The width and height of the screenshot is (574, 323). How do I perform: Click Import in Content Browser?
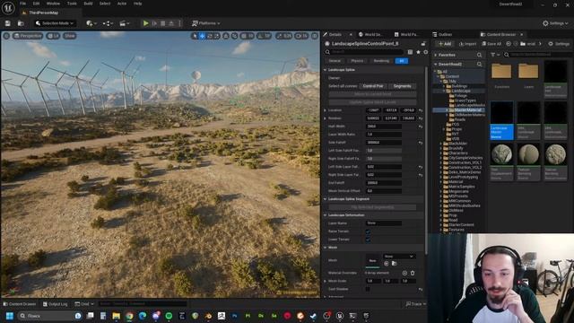coord(467,44)
